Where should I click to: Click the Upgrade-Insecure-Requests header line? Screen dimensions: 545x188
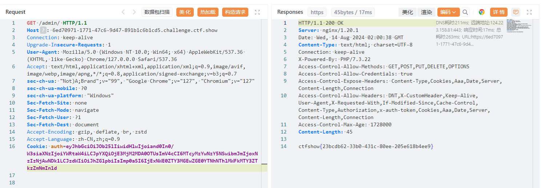(69, 45)
